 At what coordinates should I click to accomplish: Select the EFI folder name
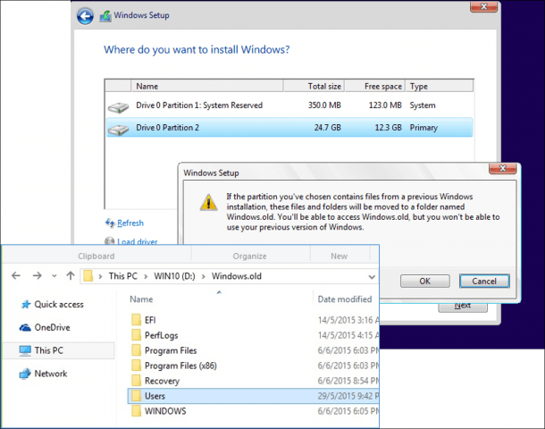[150, 320]
